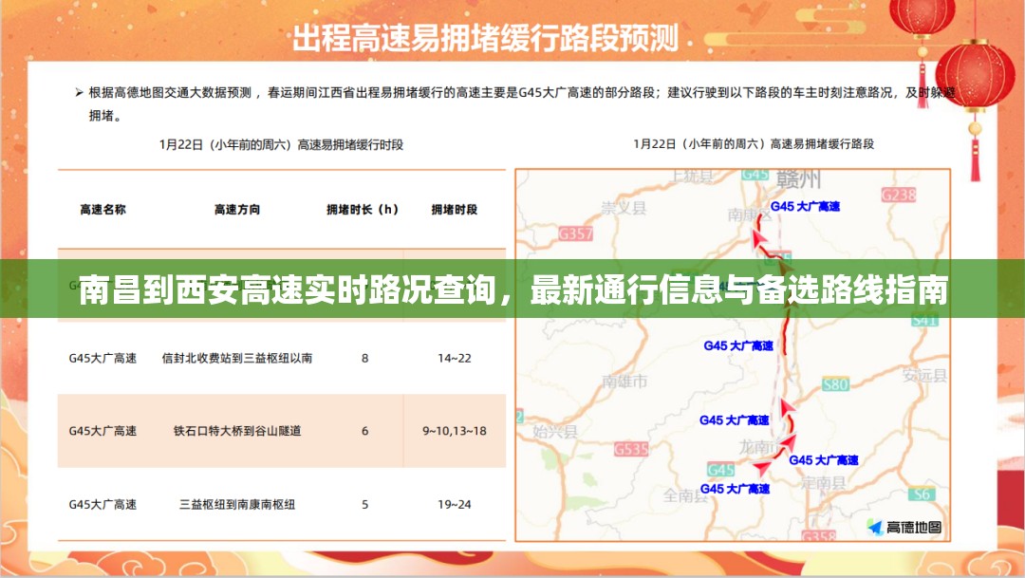Viewport: 1025px width, 578px height.
Task: Select the 高速方向 column header
Action: (237, 210)
